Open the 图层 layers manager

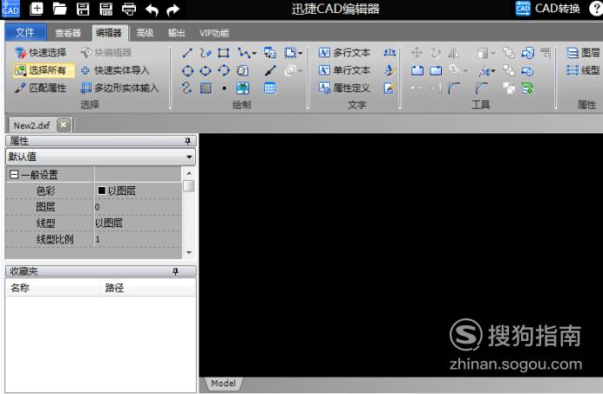point(583,52)
